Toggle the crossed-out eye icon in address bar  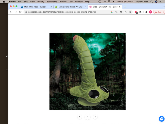coord(121,12)
